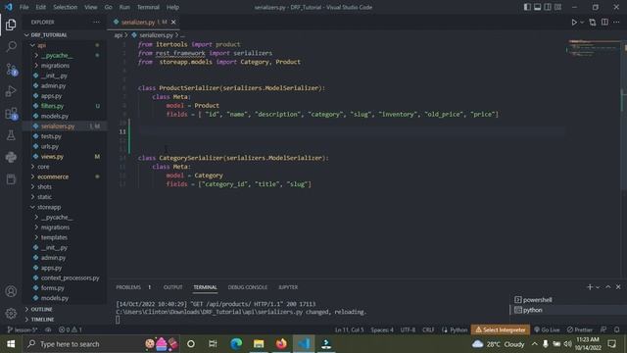Viewport: 627px width, 353px height.
Task: Switch to the Problems panel tab
Action: click(x=128, y=287)
